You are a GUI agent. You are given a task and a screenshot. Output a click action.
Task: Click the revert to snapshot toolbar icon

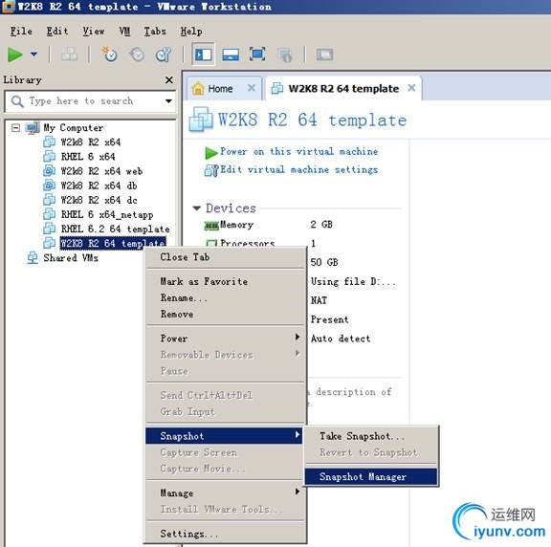(x=137, y=55)
